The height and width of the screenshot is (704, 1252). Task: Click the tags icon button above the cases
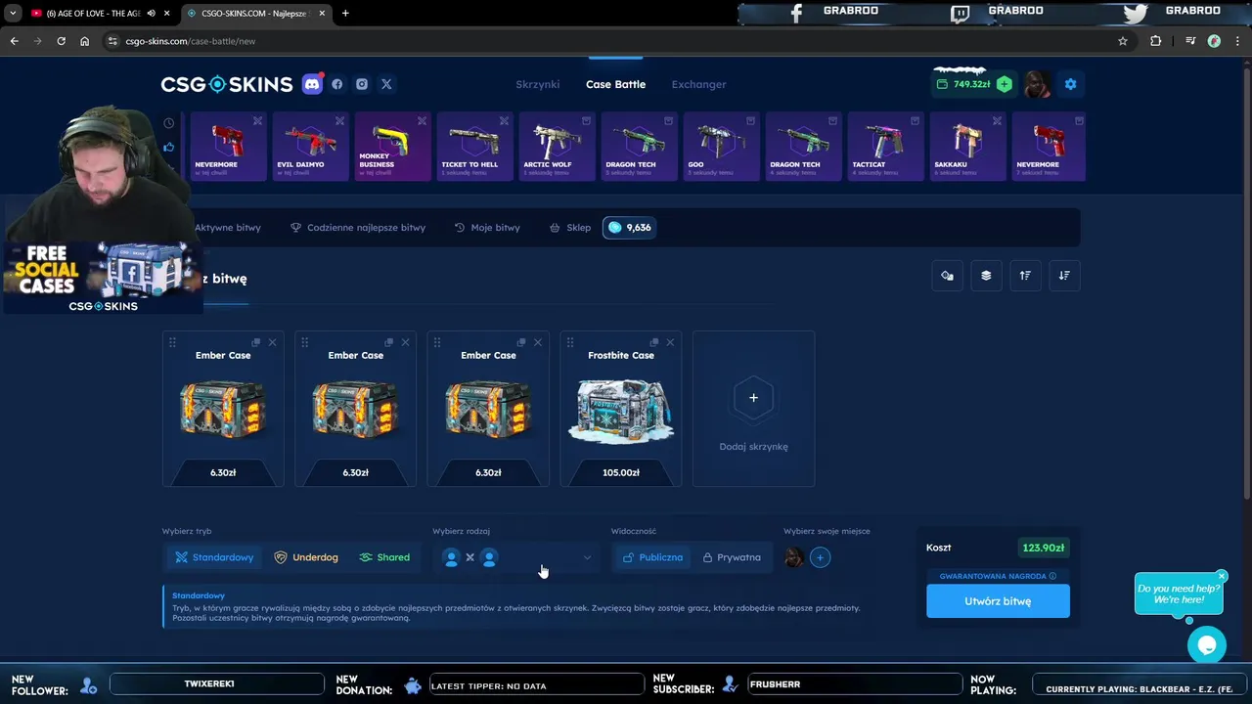[x=947, y=276]
